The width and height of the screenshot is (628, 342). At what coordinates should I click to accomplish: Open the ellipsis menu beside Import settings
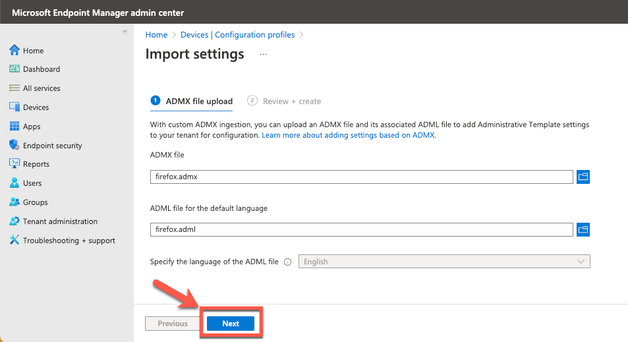[263, 55]
